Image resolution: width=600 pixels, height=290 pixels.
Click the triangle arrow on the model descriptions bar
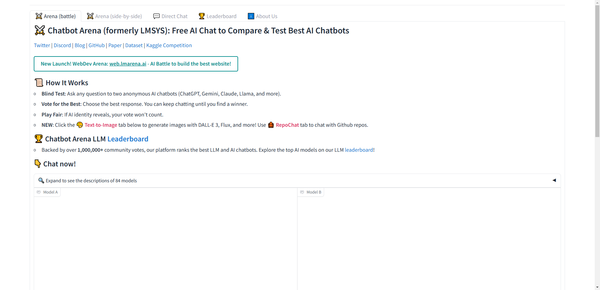click(555, 180)
